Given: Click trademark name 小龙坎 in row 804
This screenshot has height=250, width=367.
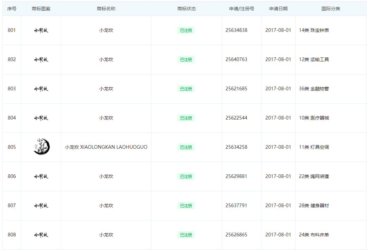Looking at the screenshot, I should pos(106,118).
